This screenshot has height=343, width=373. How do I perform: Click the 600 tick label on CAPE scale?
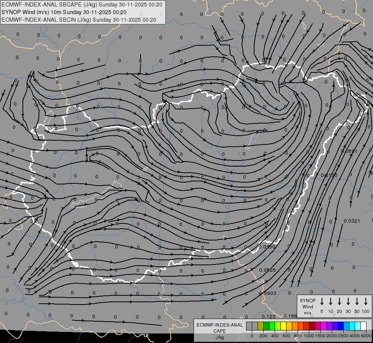286,336
